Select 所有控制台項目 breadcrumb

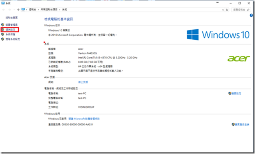pyautogui.click(x=49, y=10)
